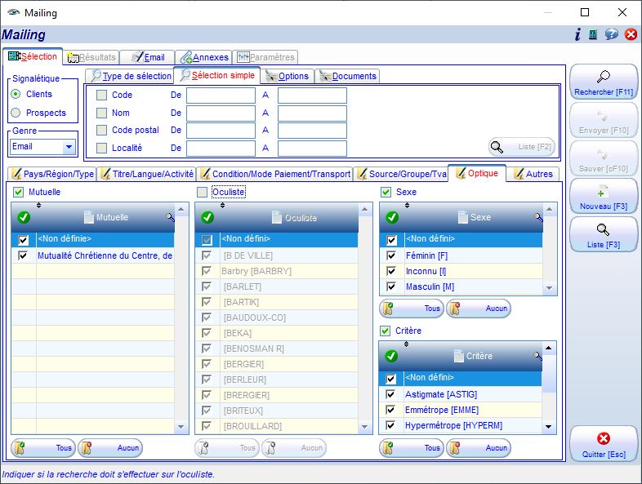This screenshot has height=484, width=642.
Task: Click Mutuelle list scroll down arrow
Action: click(x=181, y=427)
